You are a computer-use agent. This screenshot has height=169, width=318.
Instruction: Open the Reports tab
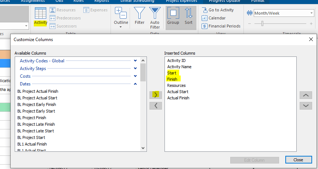click(x=102, y=1)
